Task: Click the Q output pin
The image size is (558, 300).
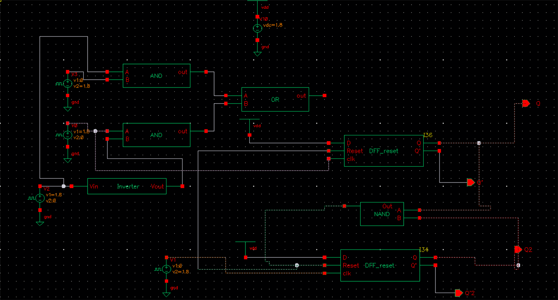Action: click(x=526, y=104)
